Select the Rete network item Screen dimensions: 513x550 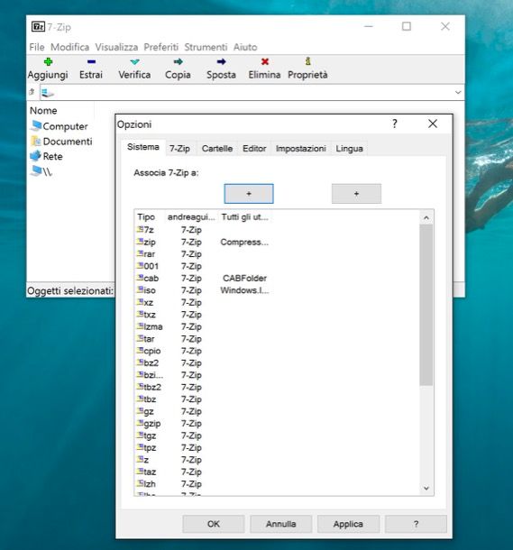pos(46,156)
